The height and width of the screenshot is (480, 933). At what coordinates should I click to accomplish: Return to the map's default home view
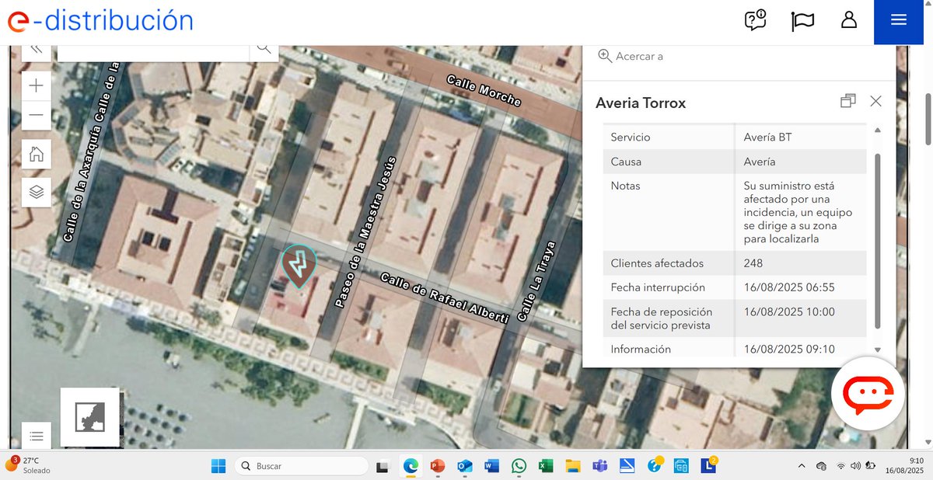click(37, 154)
